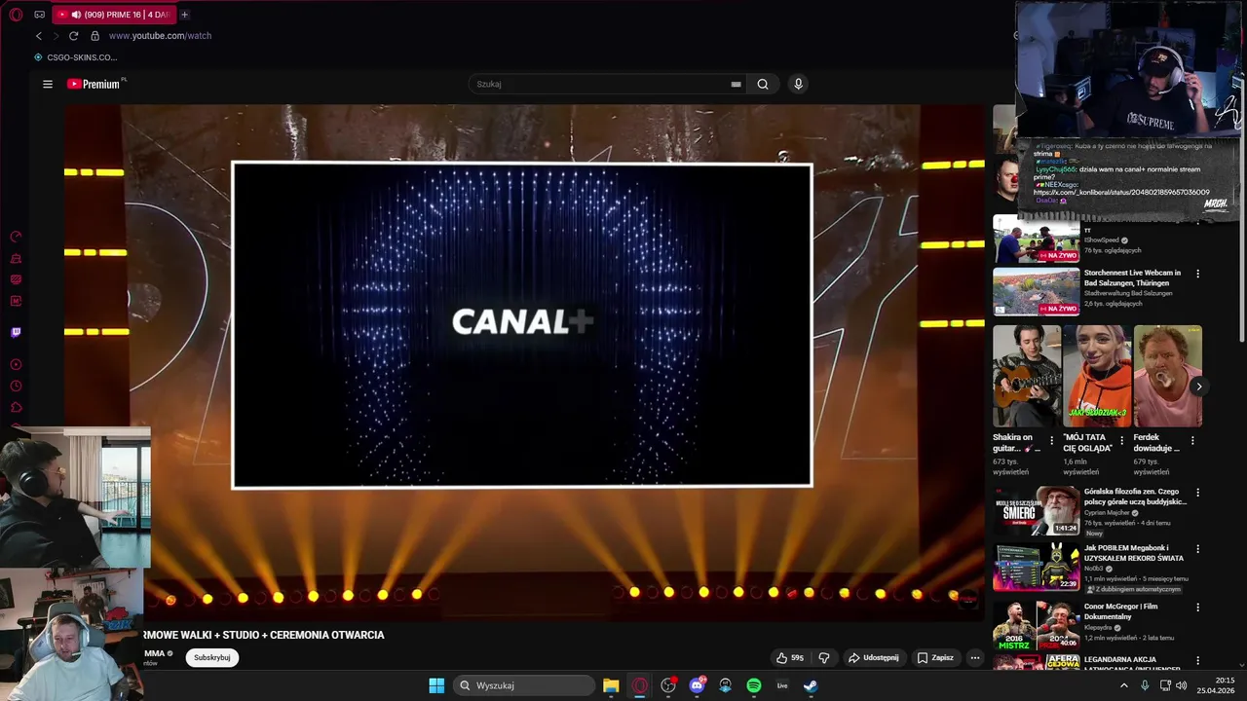The width and height of the screenshot is (1247, 701).
Task: Open options for Shakira on guitar short
Action: point(1051,440)
